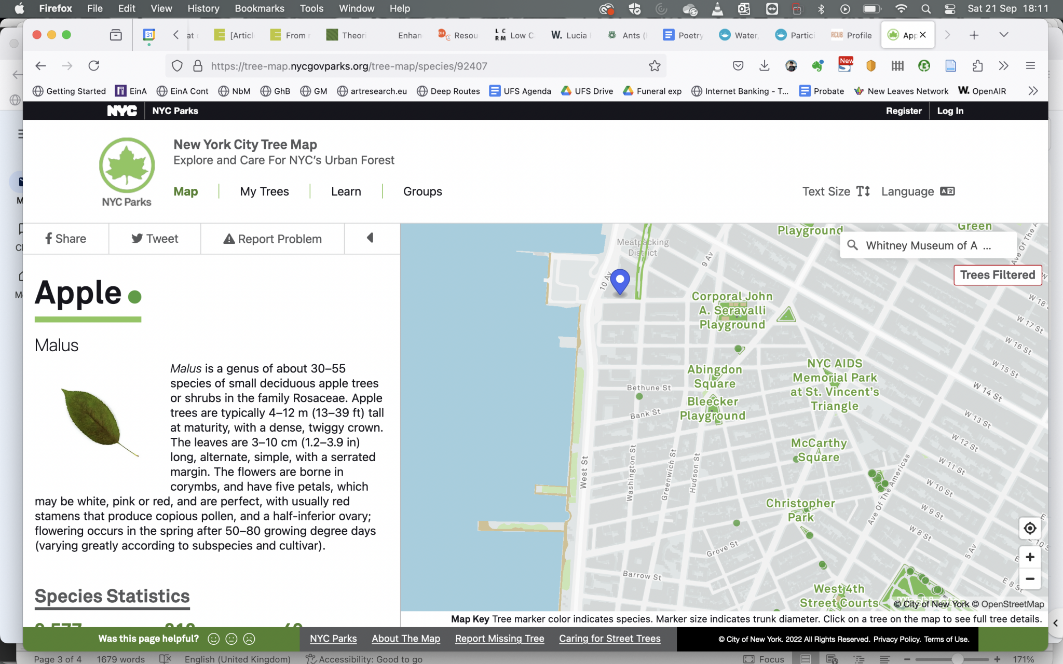Open the Report Missing Tree link
Viewport: 1063px width, 664px height.
pos(499,639)
